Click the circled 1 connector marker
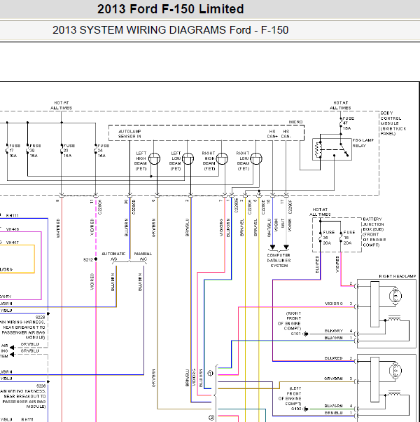Viewport: 420px width, 422px height. point(211,374)
